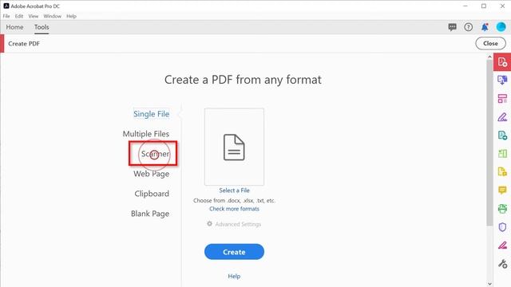Minimize the Acrobat window
The image size is (511, 287).
pos(465,6)
